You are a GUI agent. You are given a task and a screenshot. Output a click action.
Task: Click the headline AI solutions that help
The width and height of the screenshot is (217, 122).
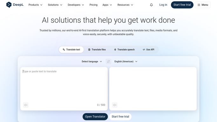(x=108, y=20)
